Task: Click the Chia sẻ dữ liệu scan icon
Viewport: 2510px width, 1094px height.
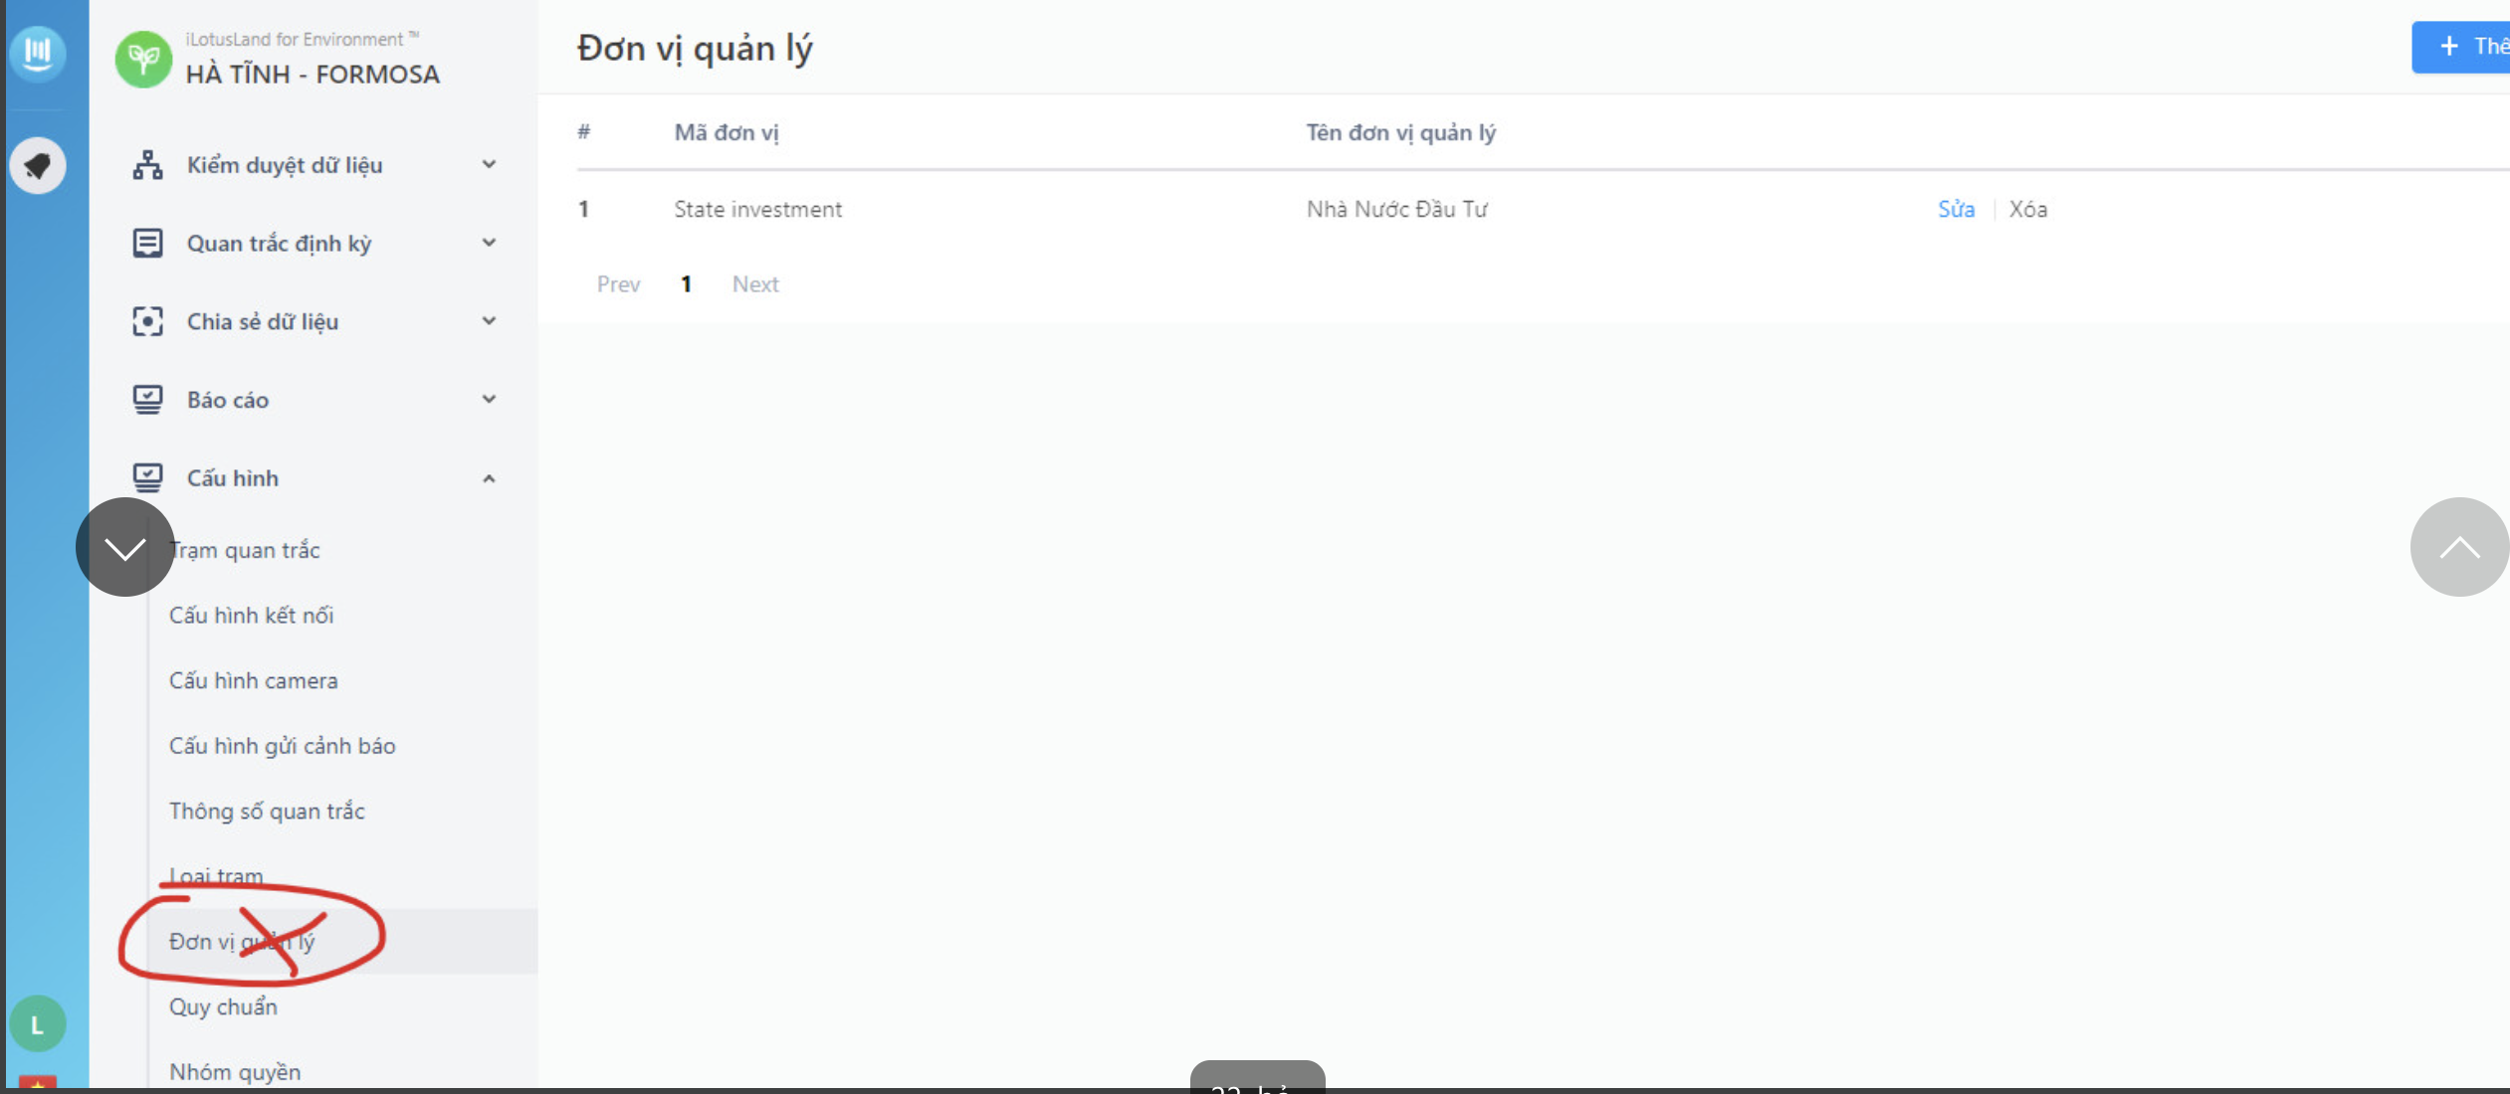Action: pos(147,321)
